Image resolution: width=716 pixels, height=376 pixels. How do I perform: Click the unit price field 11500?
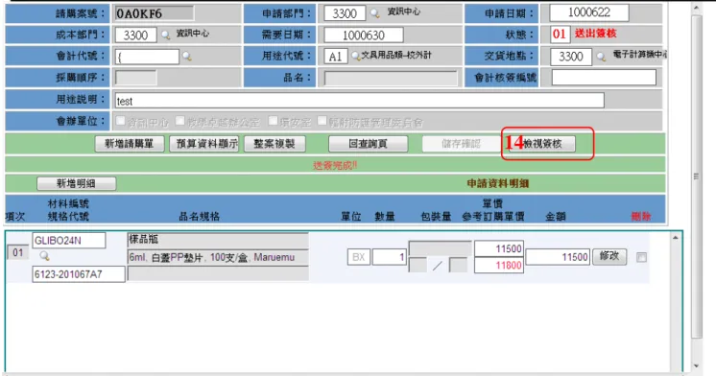tap(499, 248)
